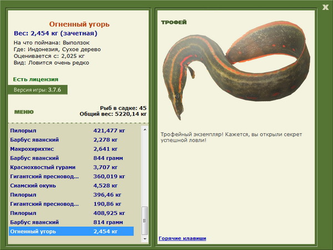333x250 pixels.
Task: Click the Общий вес: 5220,14 кг text
Action: [x=113, y=114]
